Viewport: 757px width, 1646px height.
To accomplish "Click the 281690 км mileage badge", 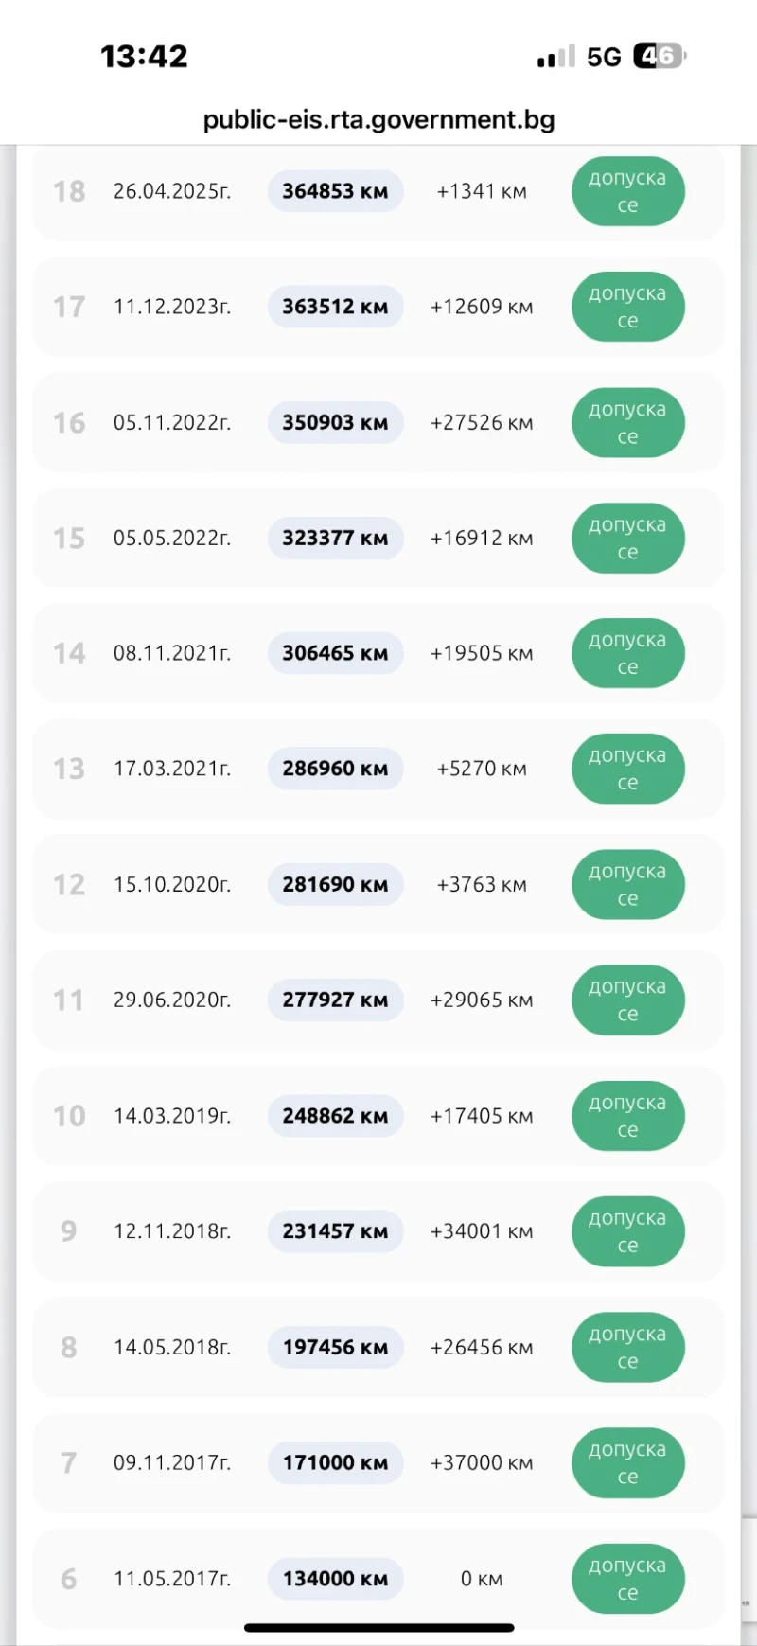I will (335, 885).
